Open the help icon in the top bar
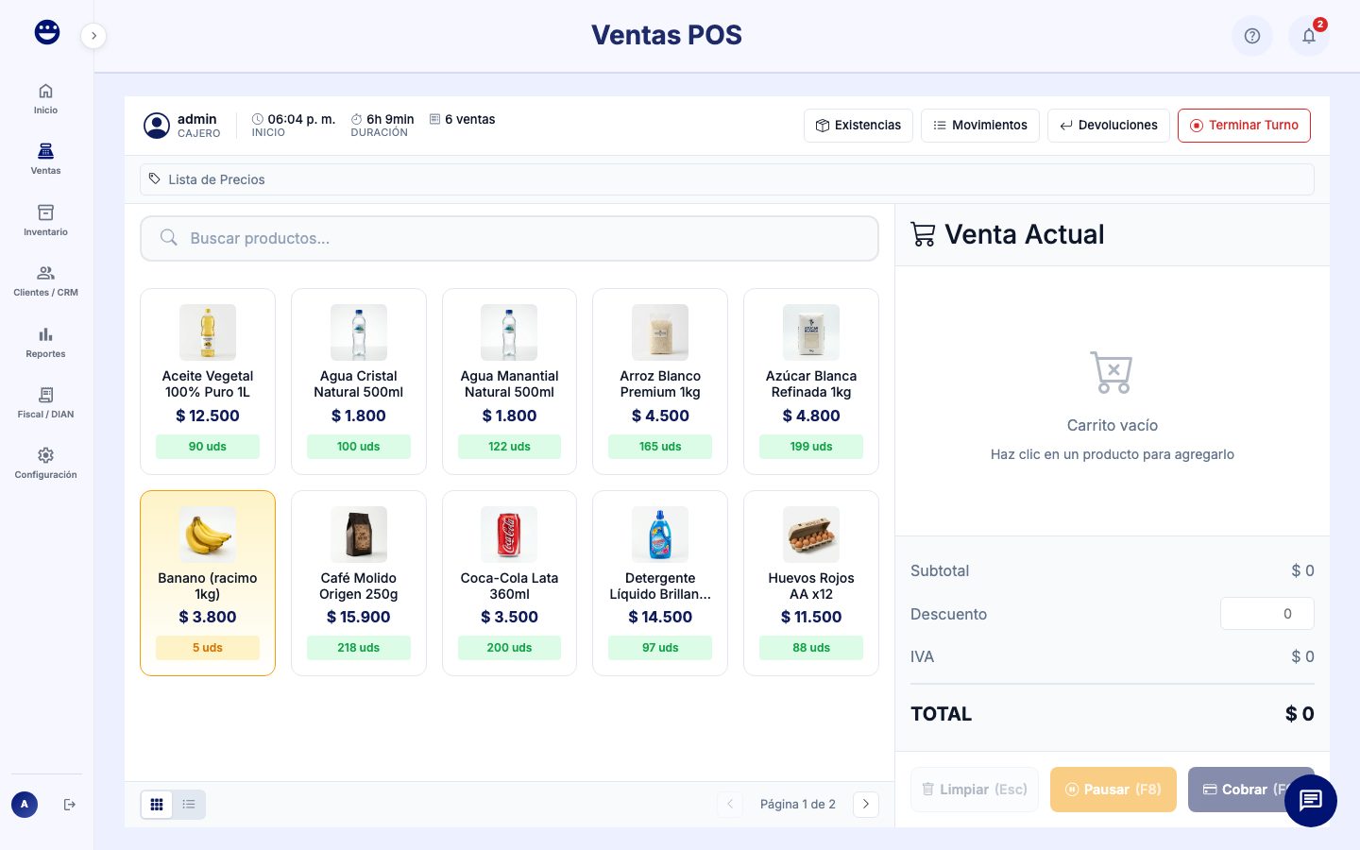 pyautogui.click(x=1252, y=36)
